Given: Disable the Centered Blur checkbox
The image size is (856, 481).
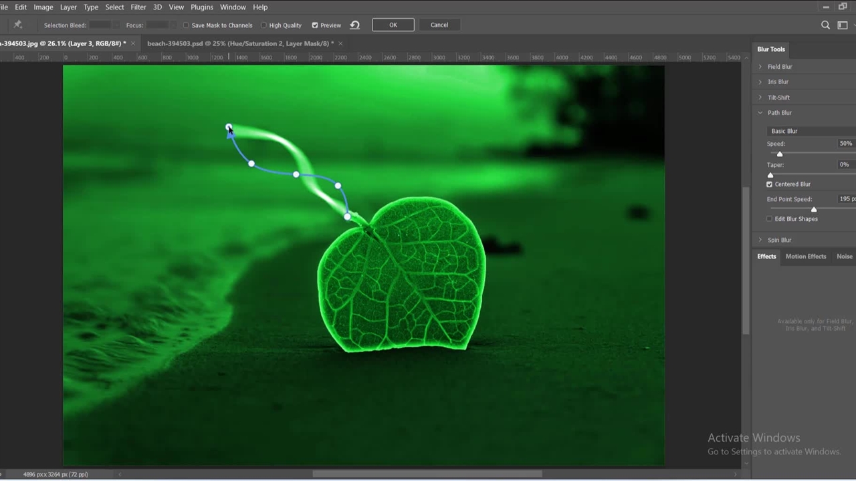Looking at the screenshot, I should [770, 184].
